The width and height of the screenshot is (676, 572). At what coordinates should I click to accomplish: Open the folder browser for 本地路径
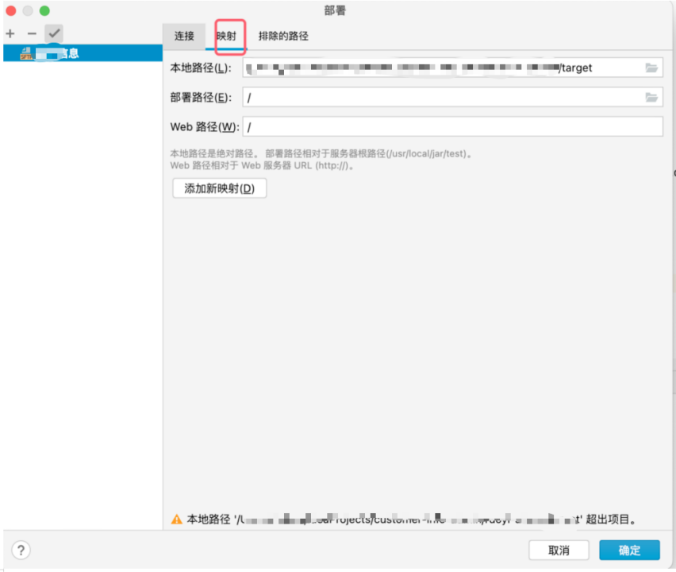(x=650, y=68)
